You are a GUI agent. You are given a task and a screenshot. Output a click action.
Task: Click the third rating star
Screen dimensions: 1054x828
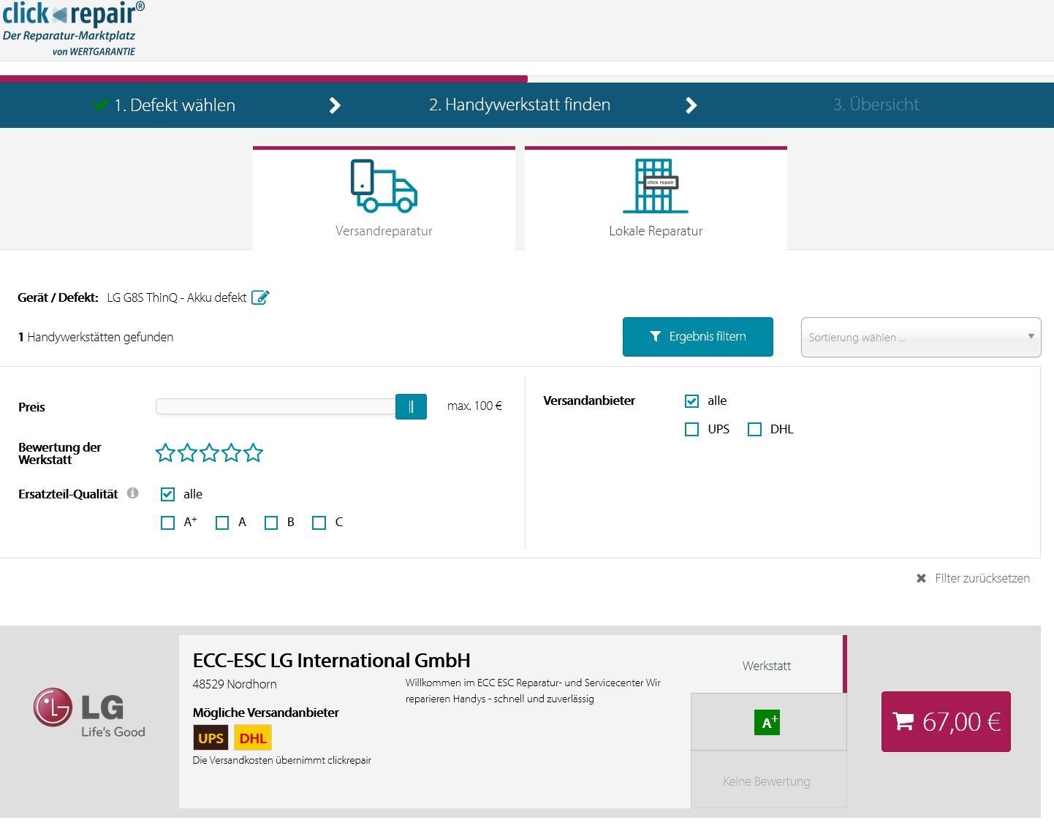click(x=210, y=453)
